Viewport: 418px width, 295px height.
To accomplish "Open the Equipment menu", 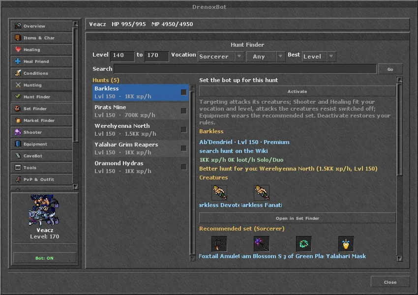I will coord(42,144).
